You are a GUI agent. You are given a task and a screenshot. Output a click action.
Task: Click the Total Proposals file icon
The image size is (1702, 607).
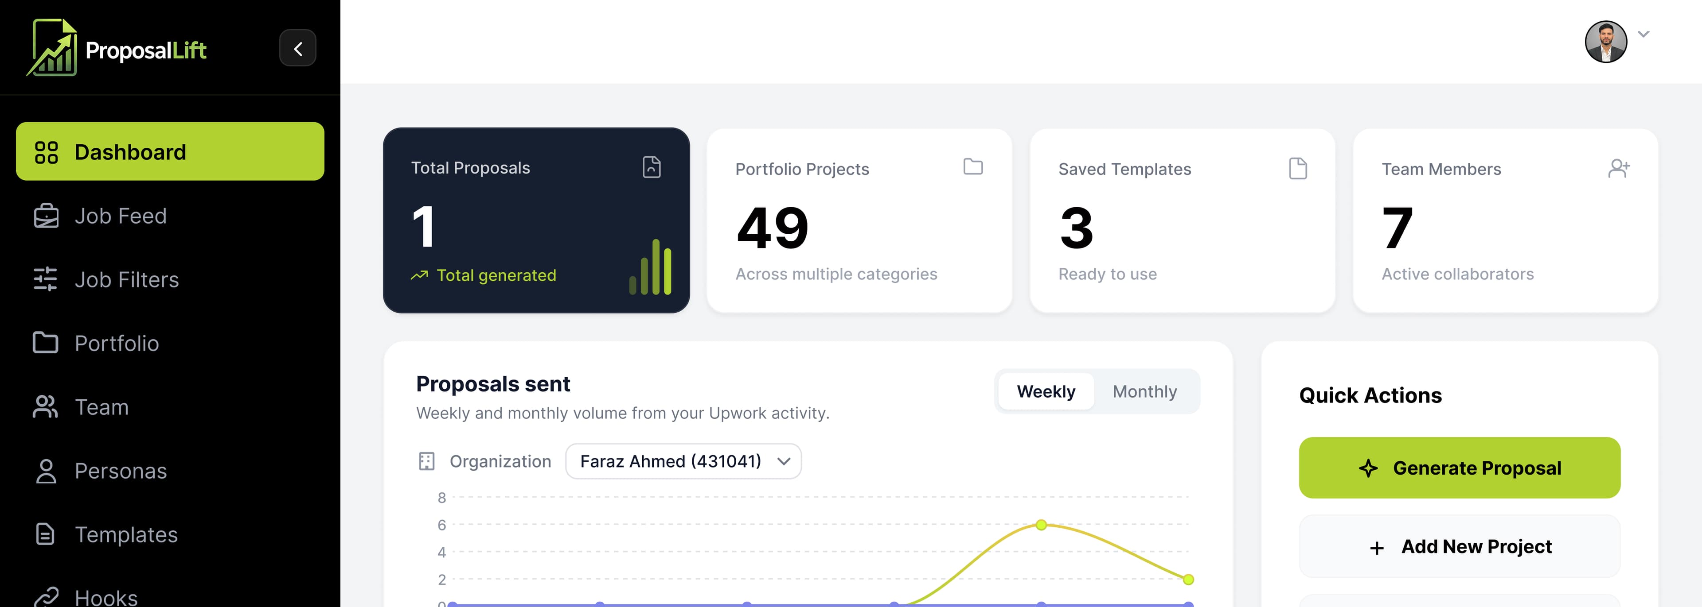point(652,167)
